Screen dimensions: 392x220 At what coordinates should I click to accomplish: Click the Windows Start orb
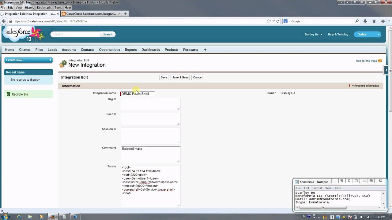pyautogui.click(x=6, y=217)
